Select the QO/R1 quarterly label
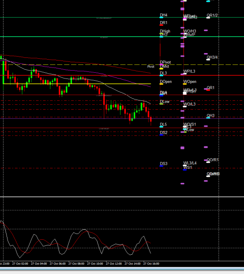 click(x=213, y=160)
